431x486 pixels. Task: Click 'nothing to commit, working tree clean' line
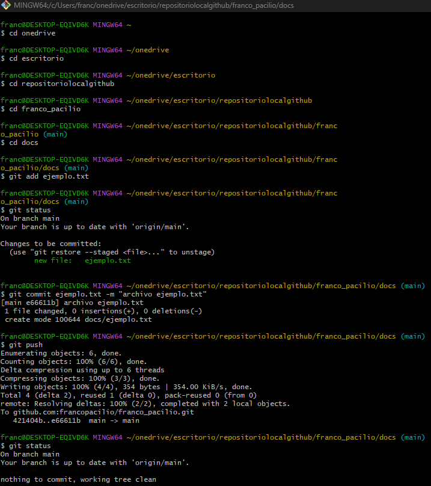(78, 479)
